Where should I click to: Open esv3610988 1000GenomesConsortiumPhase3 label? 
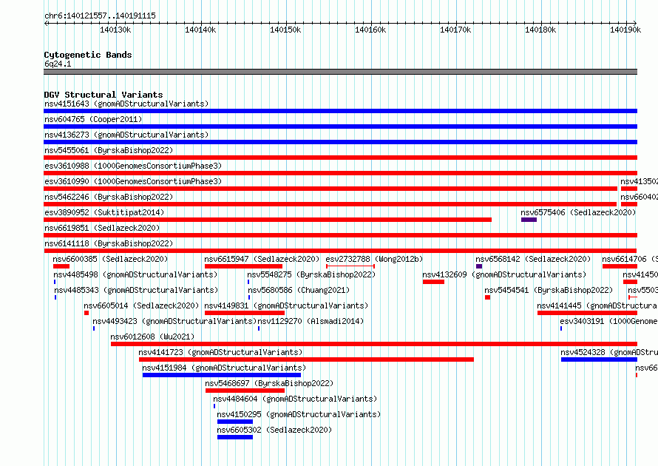133,166
